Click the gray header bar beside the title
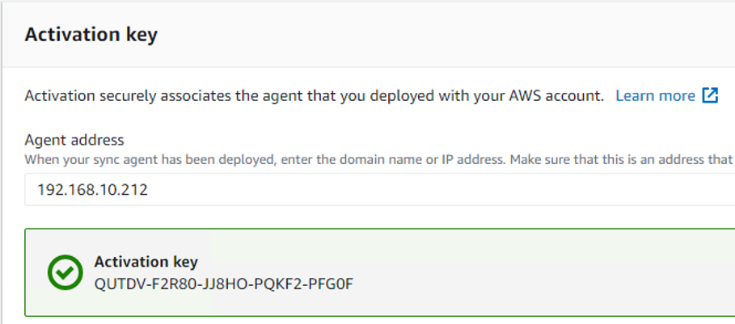735x324 pixels. pos(446,35)
